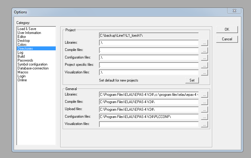Screen dimensions: 251x158
Task: Click the General Compile files field
Action: point(149,102)
